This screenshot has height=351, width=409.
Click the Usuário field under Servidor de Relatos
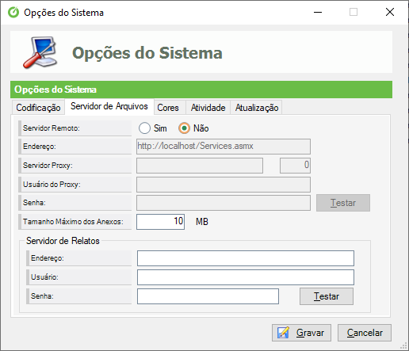click(x=246, y=277)
